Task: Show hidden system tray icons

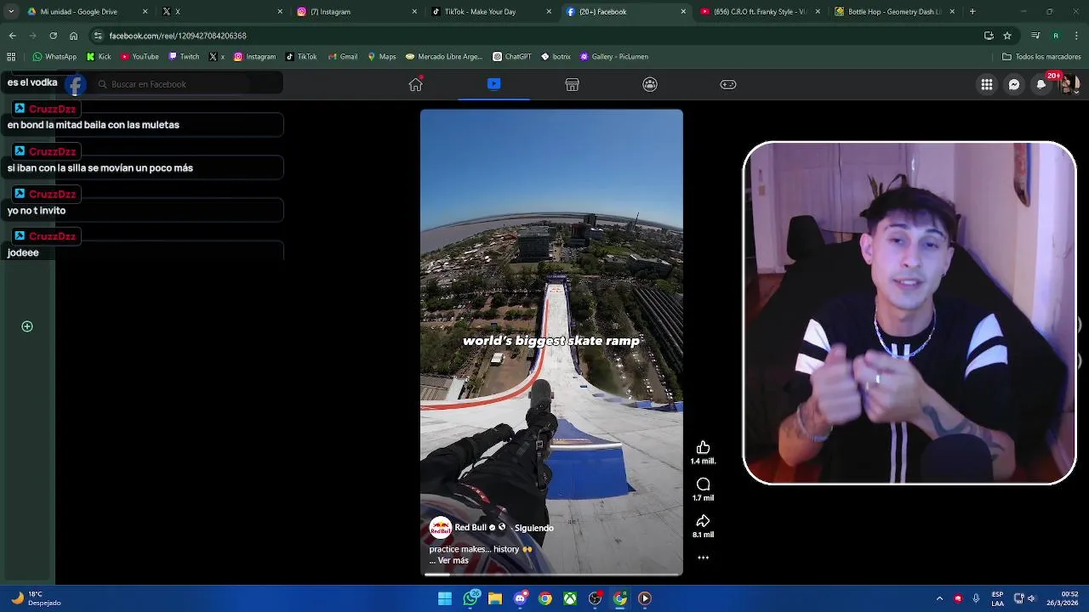Action: [x=939, y=598]
